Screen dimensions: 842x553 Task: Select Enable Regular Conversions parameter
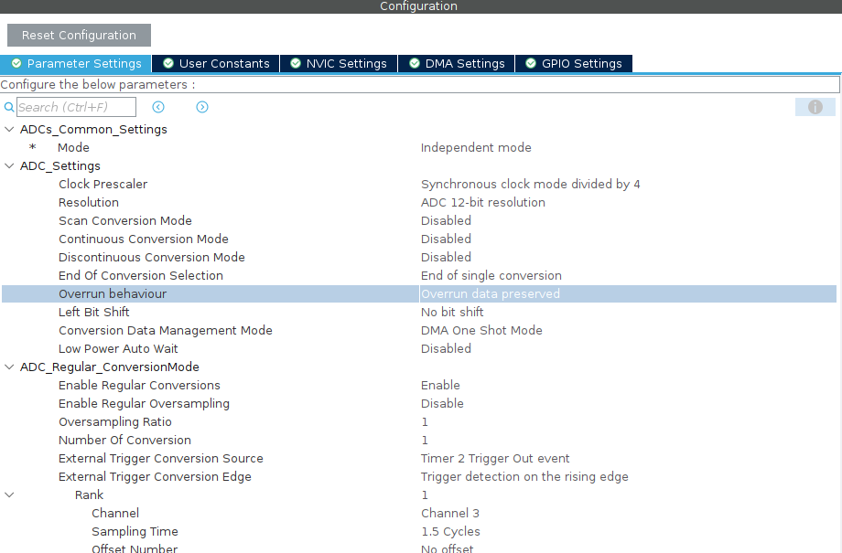click(140, 385)
